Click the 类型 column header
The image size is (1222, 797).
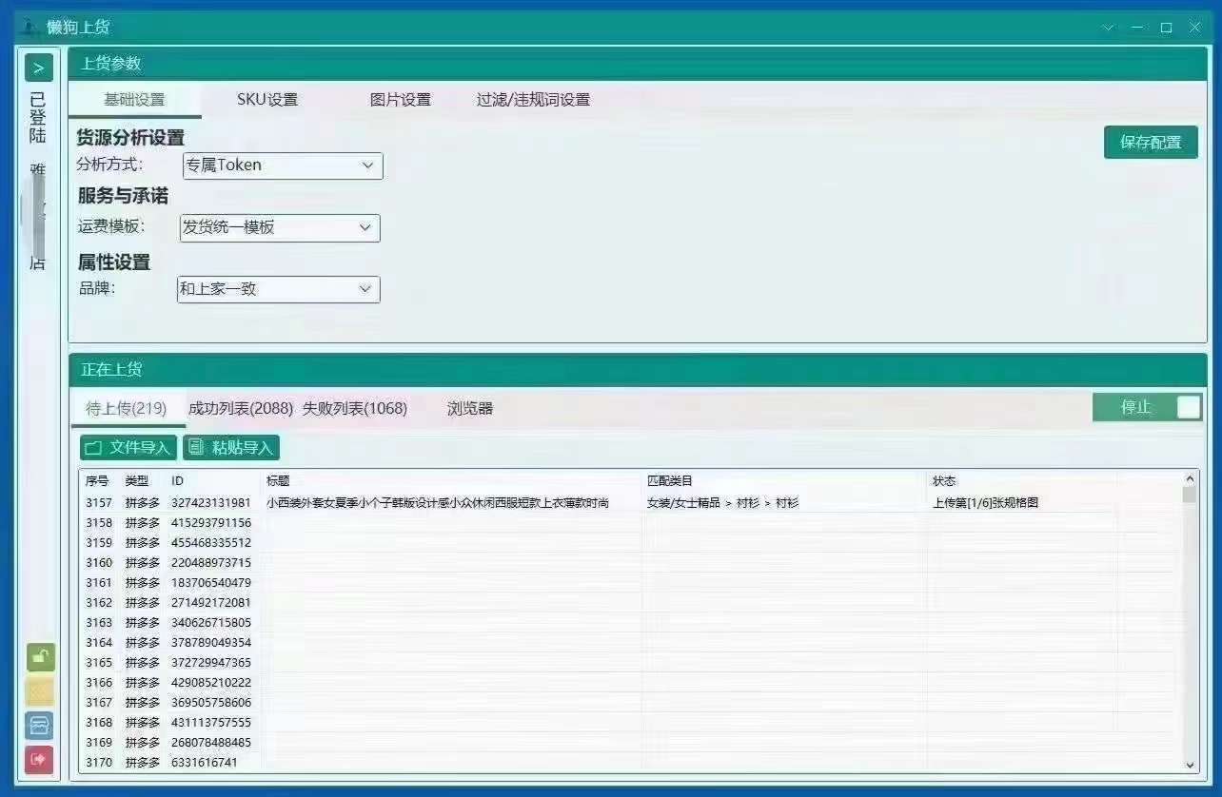pos(137,481)
